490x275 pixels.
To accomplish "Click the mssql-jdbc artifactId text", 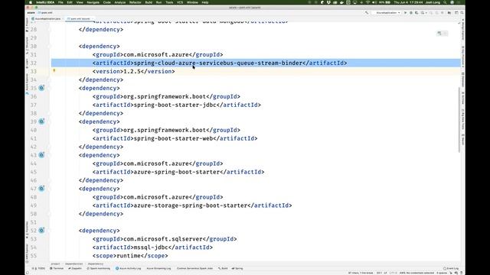I will tap(151, 247).
